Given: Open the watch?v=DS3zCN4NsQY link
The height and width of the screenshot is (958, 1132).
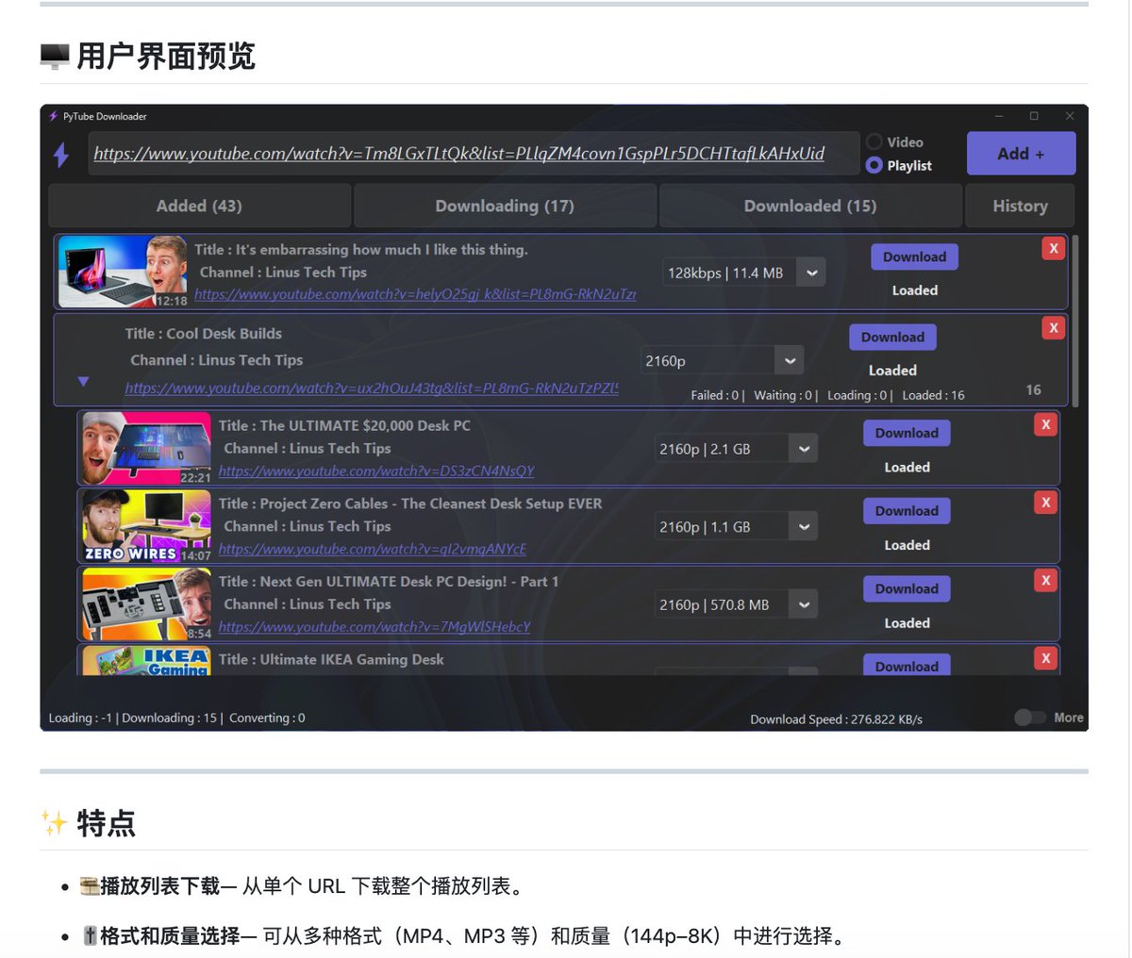Looking at the screenshot, I should click(x=376, y=471).
